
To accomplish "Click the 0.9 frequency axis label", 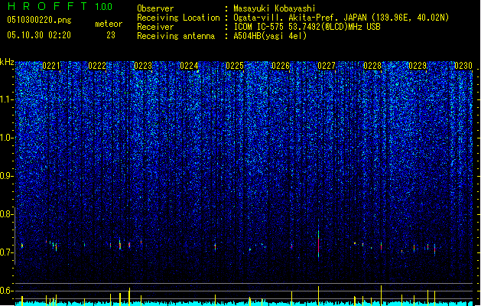I will tap(7, 176).
